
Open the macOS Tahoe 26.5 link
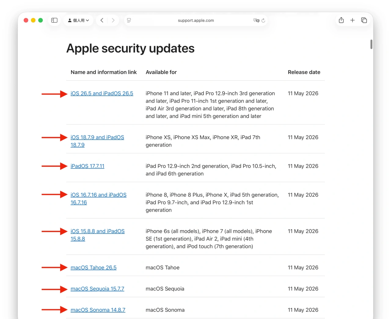click(93, 267)
